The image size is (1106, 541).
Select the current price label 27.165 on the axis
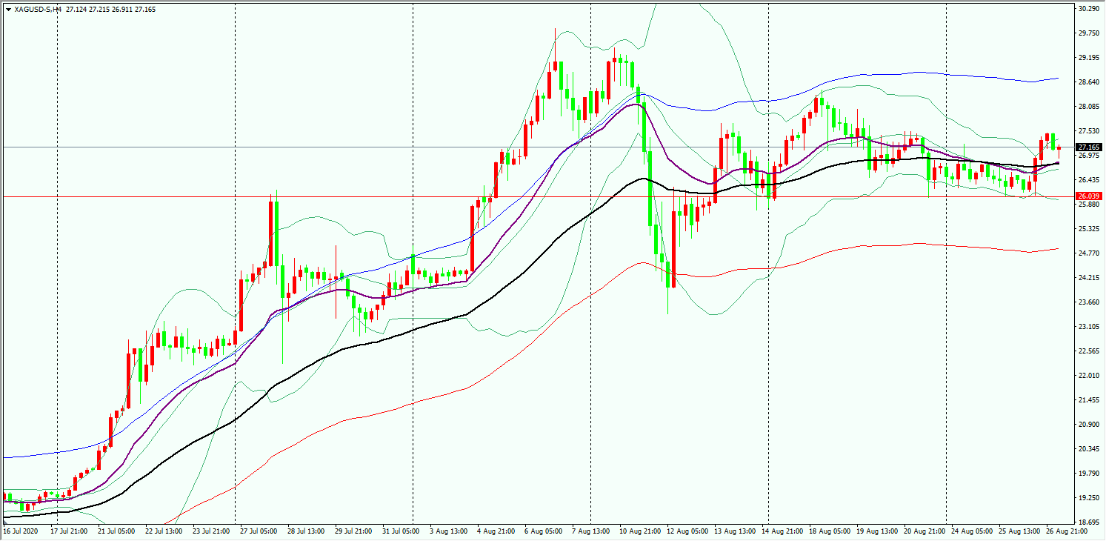(x=1088, y=147)
